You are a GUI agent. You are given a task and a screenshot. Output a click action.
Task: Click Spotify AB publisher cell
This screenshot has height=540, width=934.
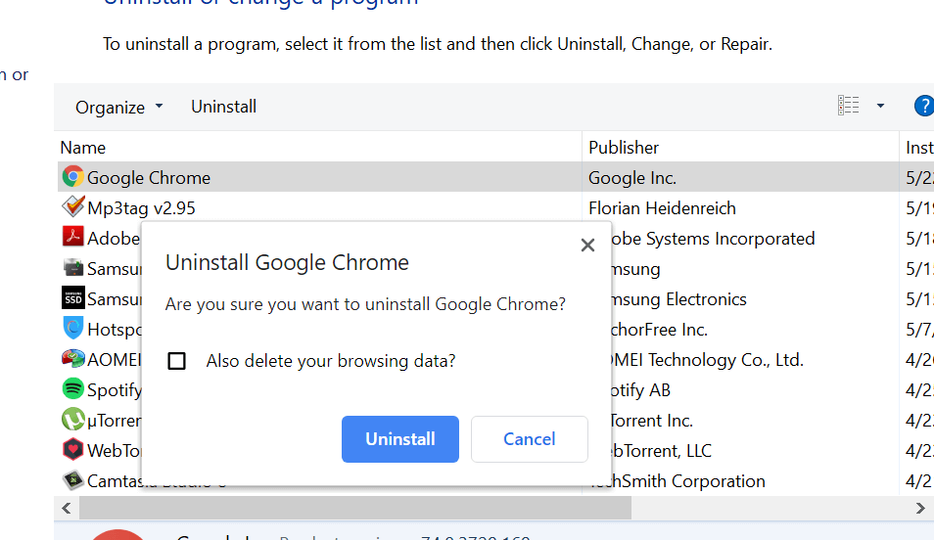pyautogui.click(x=641, y=390)
